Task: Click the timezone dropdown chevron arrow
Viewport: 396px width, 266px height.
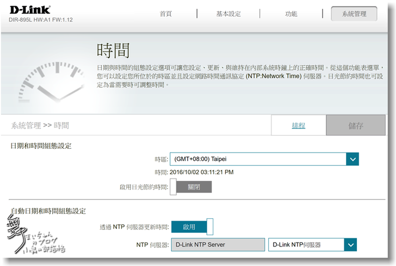Action: pos(352,159)
